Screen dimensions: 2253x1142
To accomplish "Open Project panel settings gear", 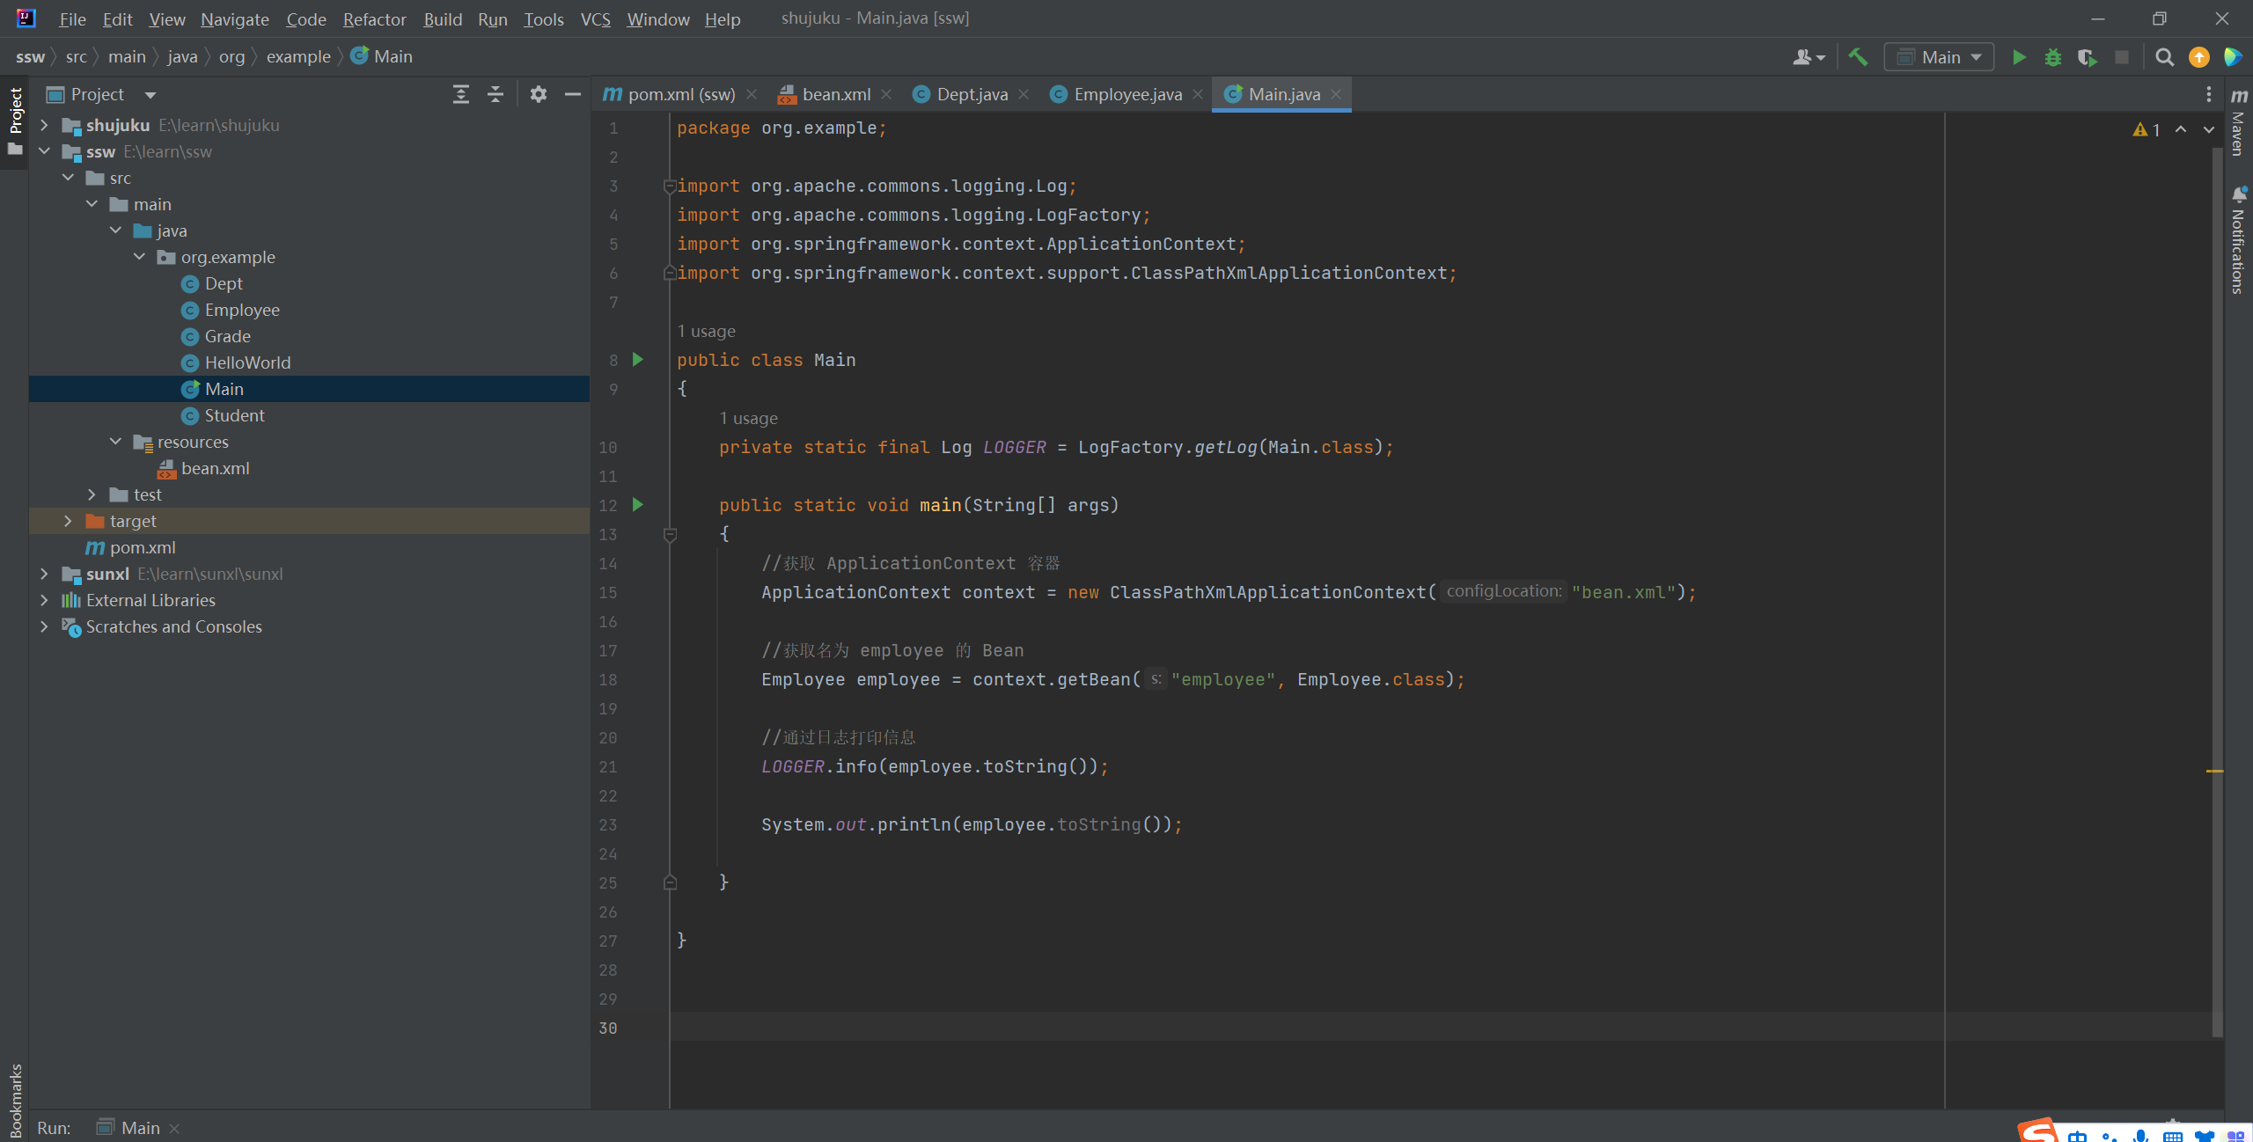I will [539, 94].
